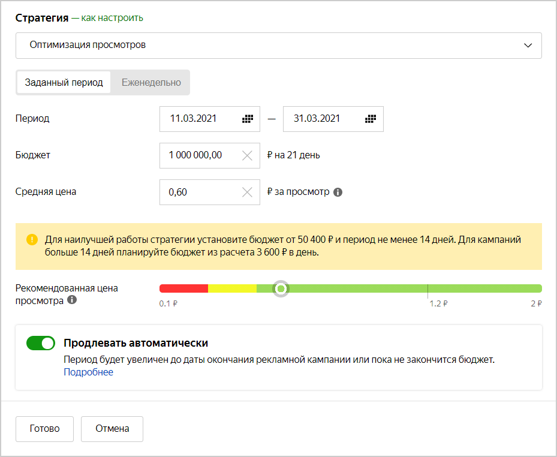Click the yellow warning icon in notice
This screenshot has width=557, height=457.
[32, 240]
